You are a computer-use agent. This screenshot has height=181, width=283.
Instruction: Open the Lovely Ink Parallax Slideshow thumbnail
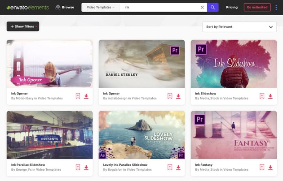pyautogui.click(x=141, y=135)
